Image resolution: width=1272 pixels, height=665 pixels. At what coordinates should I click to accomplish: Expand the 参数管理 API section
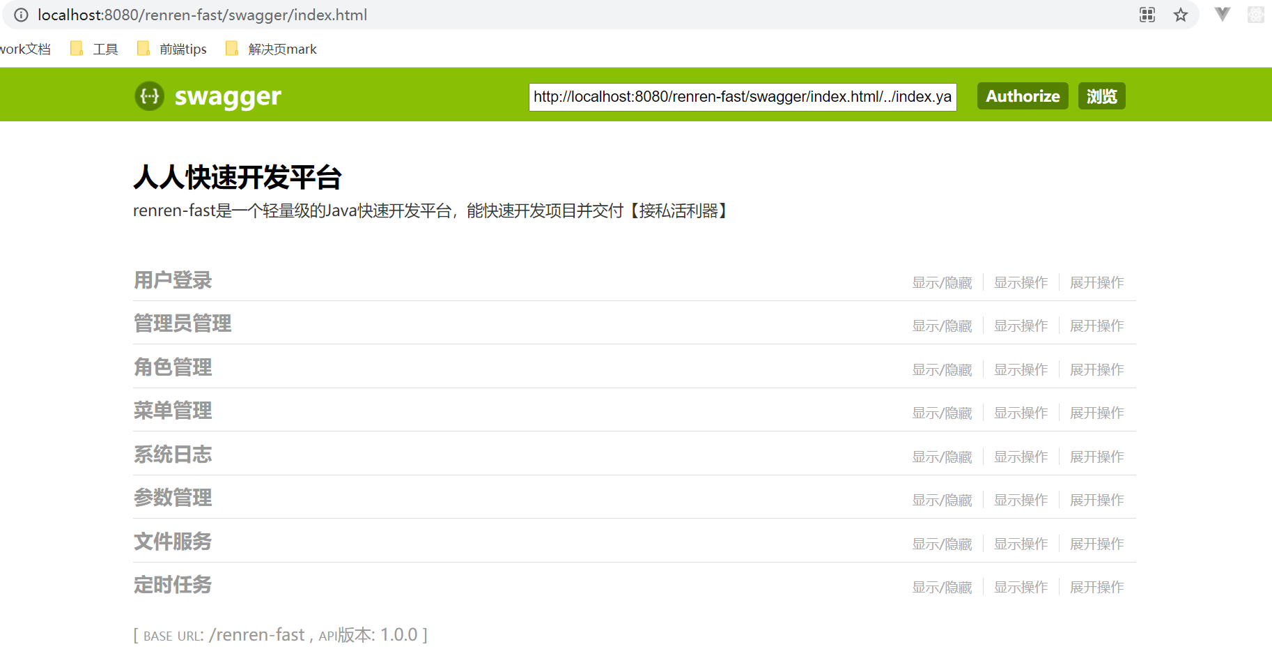tap(173, 498)
